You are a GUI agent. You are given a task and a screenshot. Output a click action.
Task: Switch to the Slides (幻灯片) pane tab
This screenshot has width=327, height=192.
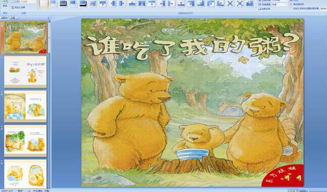4,18
